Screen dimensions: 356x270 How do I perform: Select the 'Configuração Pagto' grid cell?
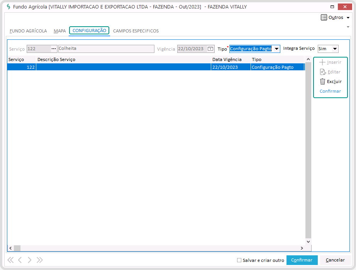coord(278,67)
